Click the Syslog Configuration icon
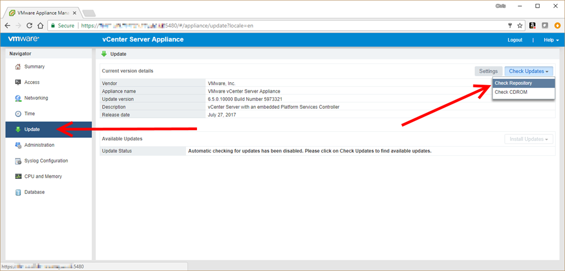The width and height of the screenshot is (565, 271). coord(18,161)
